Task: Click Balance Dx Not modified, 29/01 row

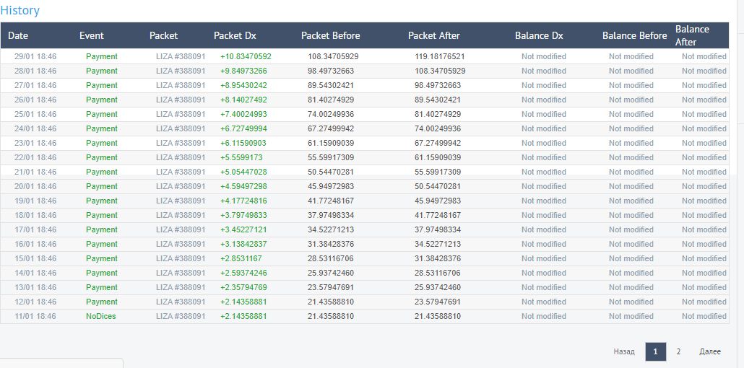Action: click(x=544, y=56)
